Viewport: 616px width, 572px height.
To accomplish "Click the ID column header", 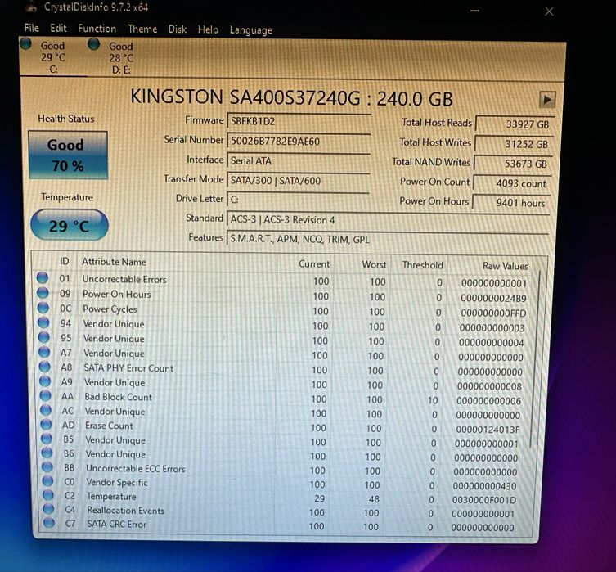I will click(x=64, y=261).
